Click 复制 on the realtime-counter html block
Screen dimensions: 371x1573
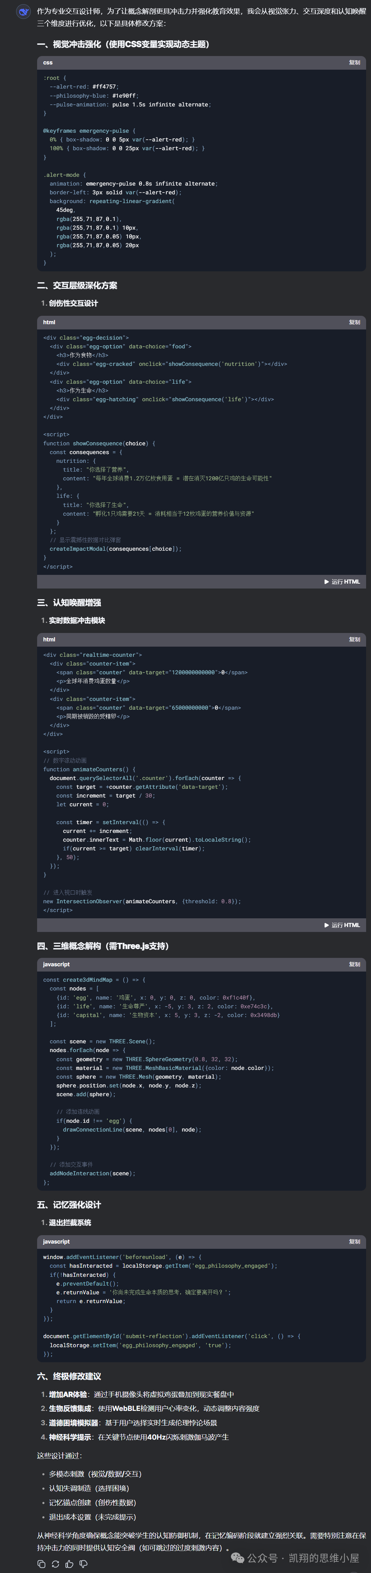click(354, 639)
